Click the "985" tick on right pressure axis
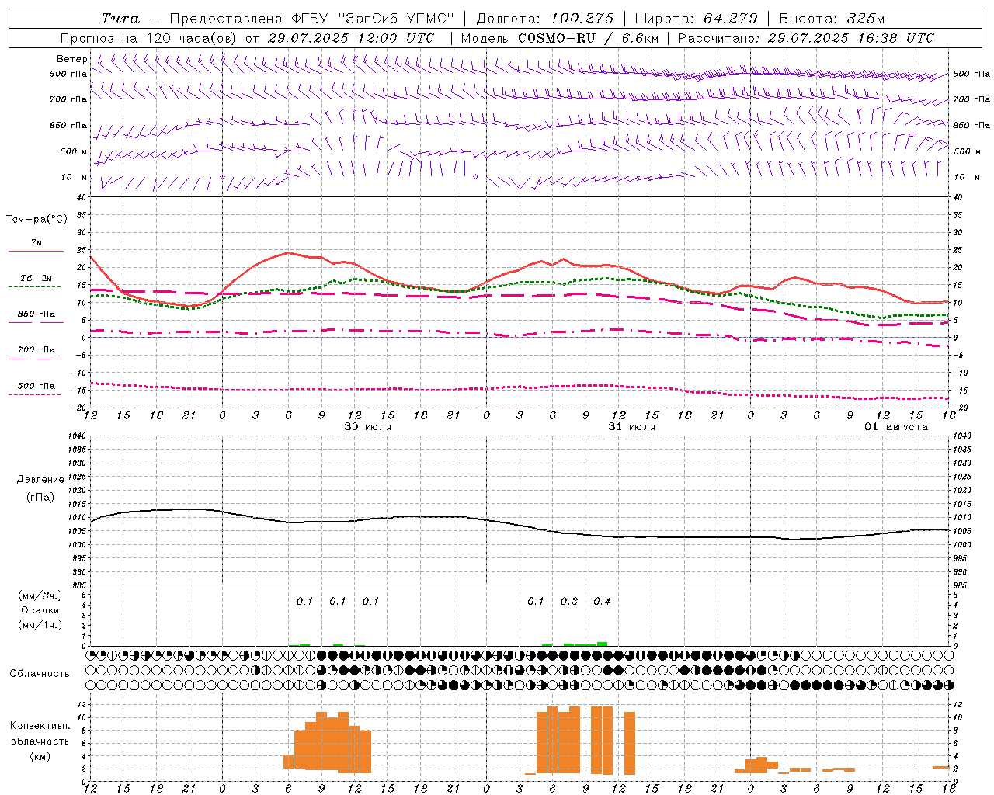This screenshot has height=795, width=994. click(x=960, y=585)
